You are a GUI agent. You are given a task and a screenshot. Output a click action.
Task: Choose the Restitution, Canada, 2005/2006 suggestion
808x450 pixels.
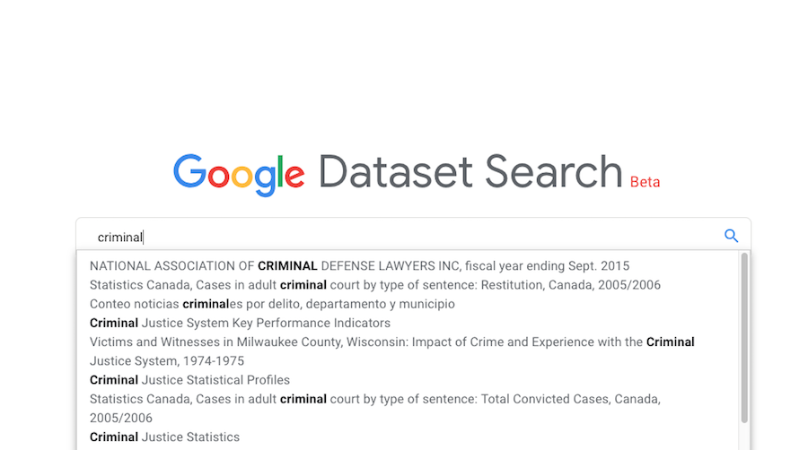(x=374, y=285)
